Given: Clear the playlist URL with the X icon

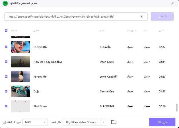Looking at the screenshot, I should [x=141, y=16].
